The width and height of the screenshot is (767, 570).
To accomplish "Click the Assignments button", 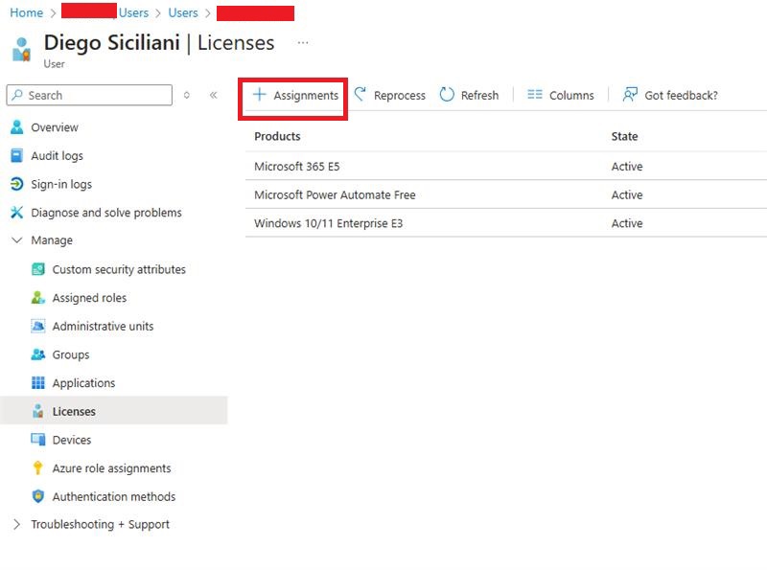I will point(295,95).
